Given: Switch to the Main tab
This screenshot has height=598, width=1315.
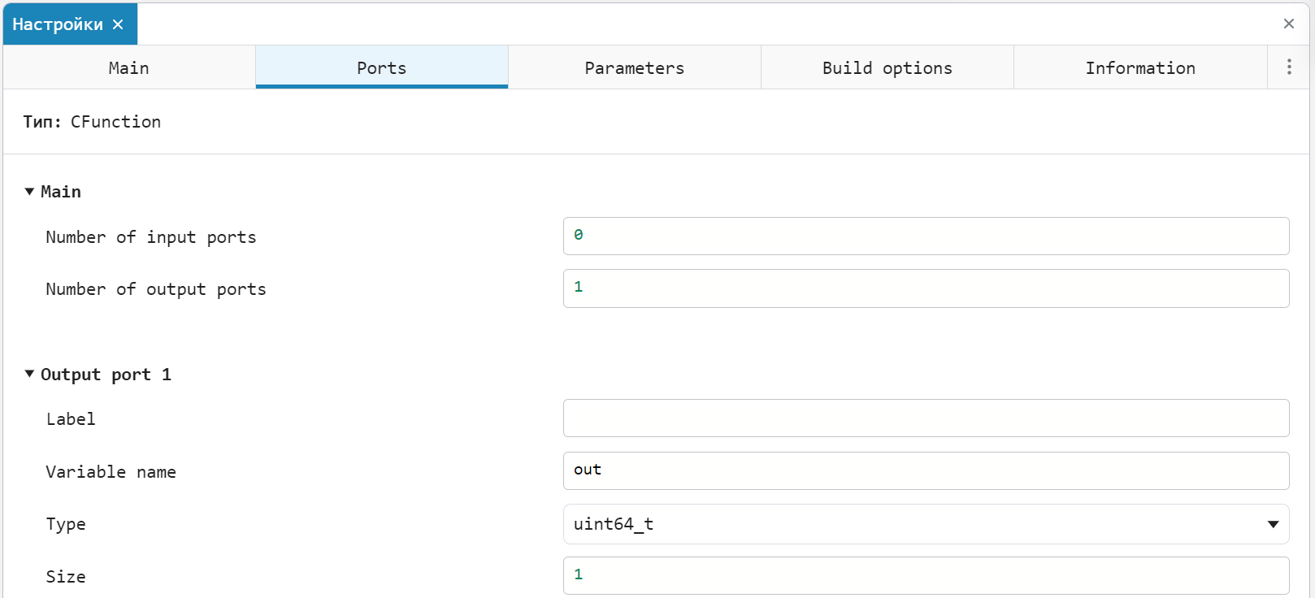Looking at the screenshot, I should [x=129, y=67].
